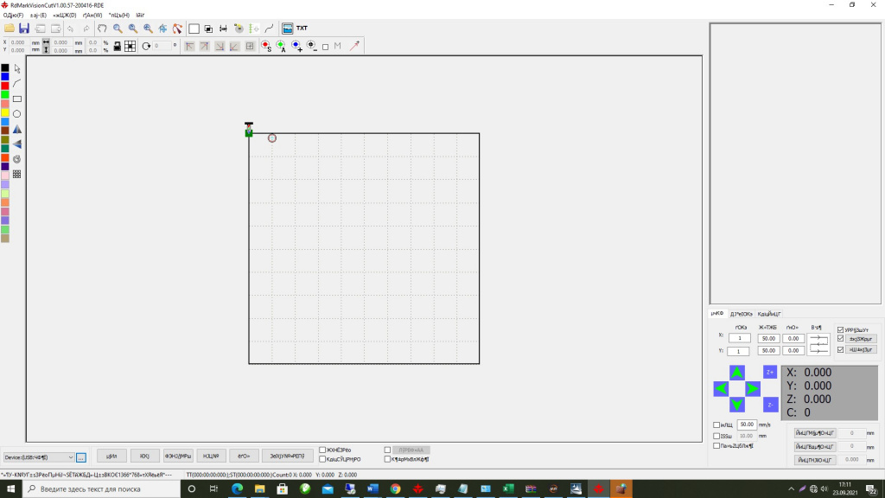Click the TXT toolbar button
Image resolution: width=885 pixels, height=498 pixels.
click(x=302, y=29)
